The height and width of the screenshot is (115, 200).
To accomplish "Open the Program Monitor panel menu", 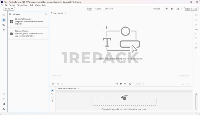I will click(x=66, y=13).
